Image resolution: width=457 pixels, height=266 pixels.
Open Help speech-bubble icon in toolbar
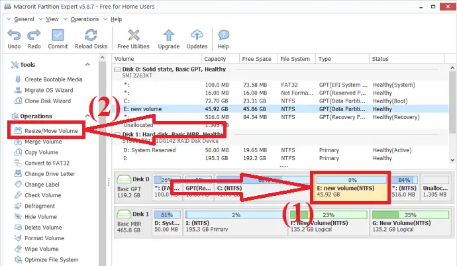point(224,35)
